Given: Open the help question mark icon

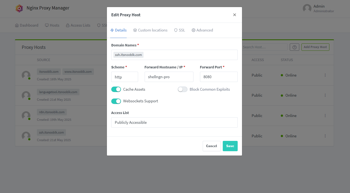Looking at the screenshot, I should [x=294, y=47].
